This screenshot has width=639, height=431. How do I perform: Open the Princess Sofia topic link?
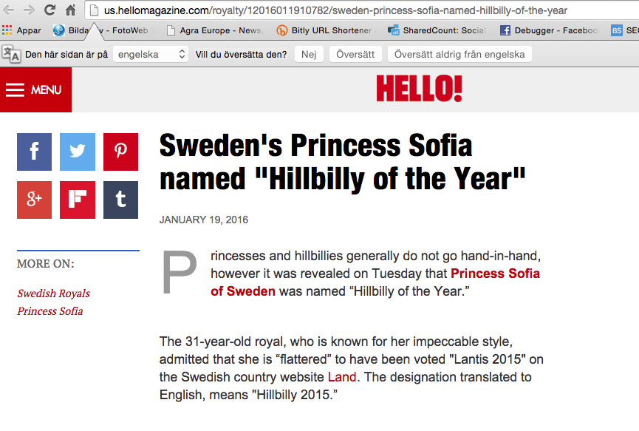(x=50, y=311)
